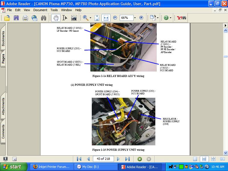Open the Edit menu
The width and height of the screenshot is (228, 171).
click(18, 10)
